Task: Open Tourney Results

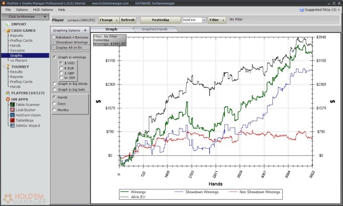Action: click(x=16, y=72)
